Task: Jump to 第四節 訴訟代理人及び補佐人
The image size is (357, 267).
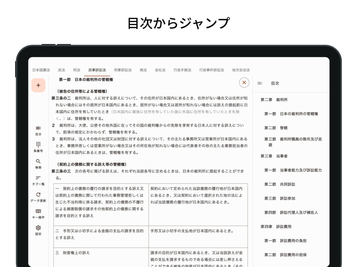Action: tap(291, 212)
